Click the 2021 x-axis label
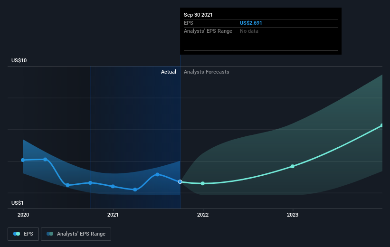Image resolution: width=390 pixels, height=247 pixels. (x=113, y=215)
